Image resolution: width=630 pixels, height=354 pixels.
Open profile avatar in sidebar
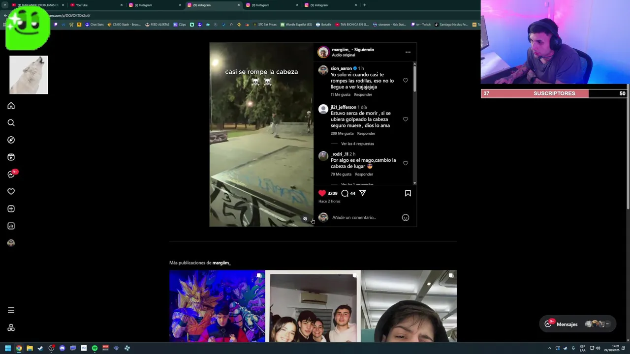[x=11, y=243]
